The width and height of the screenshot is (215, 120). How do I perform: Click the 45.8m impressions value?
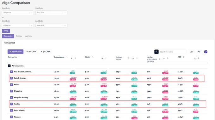pyautogui.click(x=57, y=72)
